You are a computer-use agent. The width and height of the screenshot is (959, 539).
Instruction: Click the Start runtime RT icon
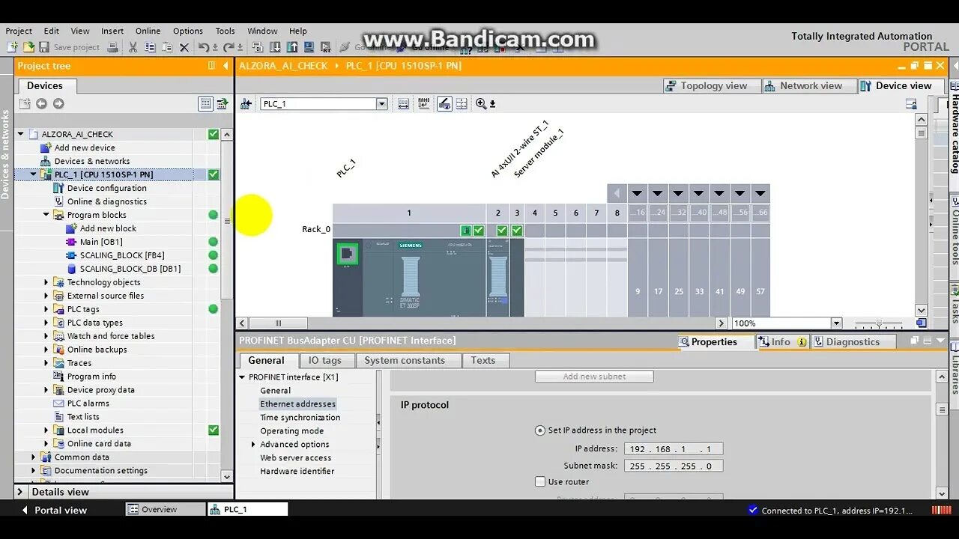pyautogui.click(x=327, y=47)
